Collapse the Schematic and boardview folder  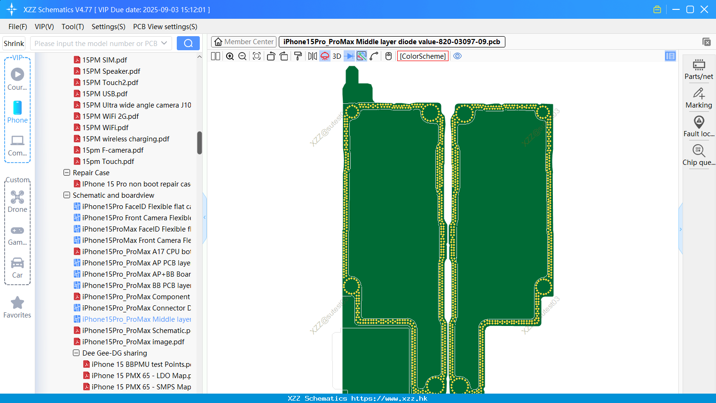[67, 195]
